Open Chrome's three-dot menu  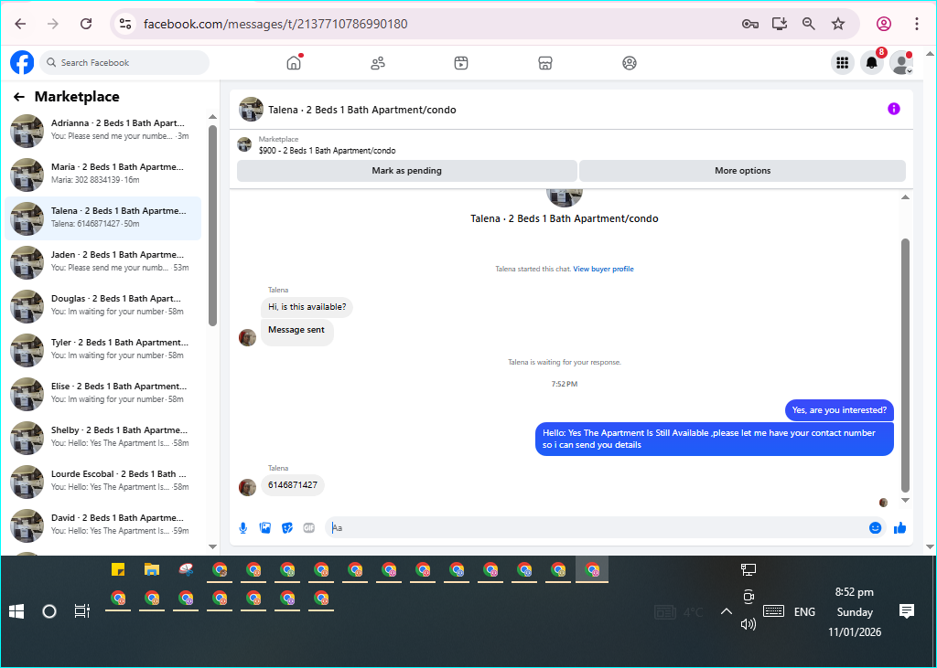point(916,24)
